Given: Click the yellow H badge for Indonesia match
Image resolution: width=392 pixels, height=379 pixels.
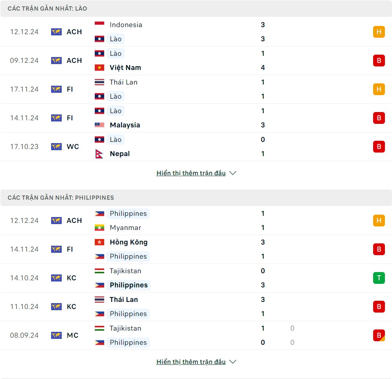Looking at the screenshot, I should [x=379, y=32].
